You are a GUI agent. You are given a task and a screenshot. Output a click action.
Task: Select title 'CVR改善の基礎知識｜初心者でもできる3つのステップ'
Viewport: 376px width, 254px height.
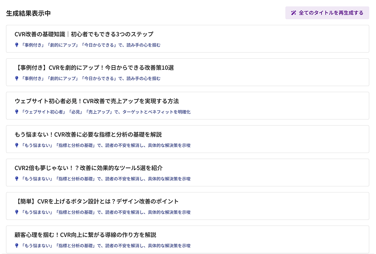pyautogui.click(x=84, y=34)
